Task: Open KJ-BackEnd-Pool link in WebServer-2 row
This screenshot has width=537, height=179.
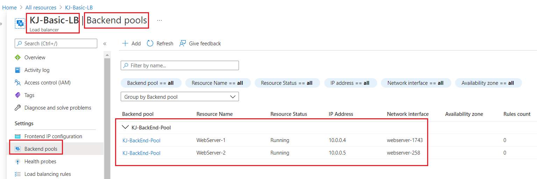Action: (141, 153)
